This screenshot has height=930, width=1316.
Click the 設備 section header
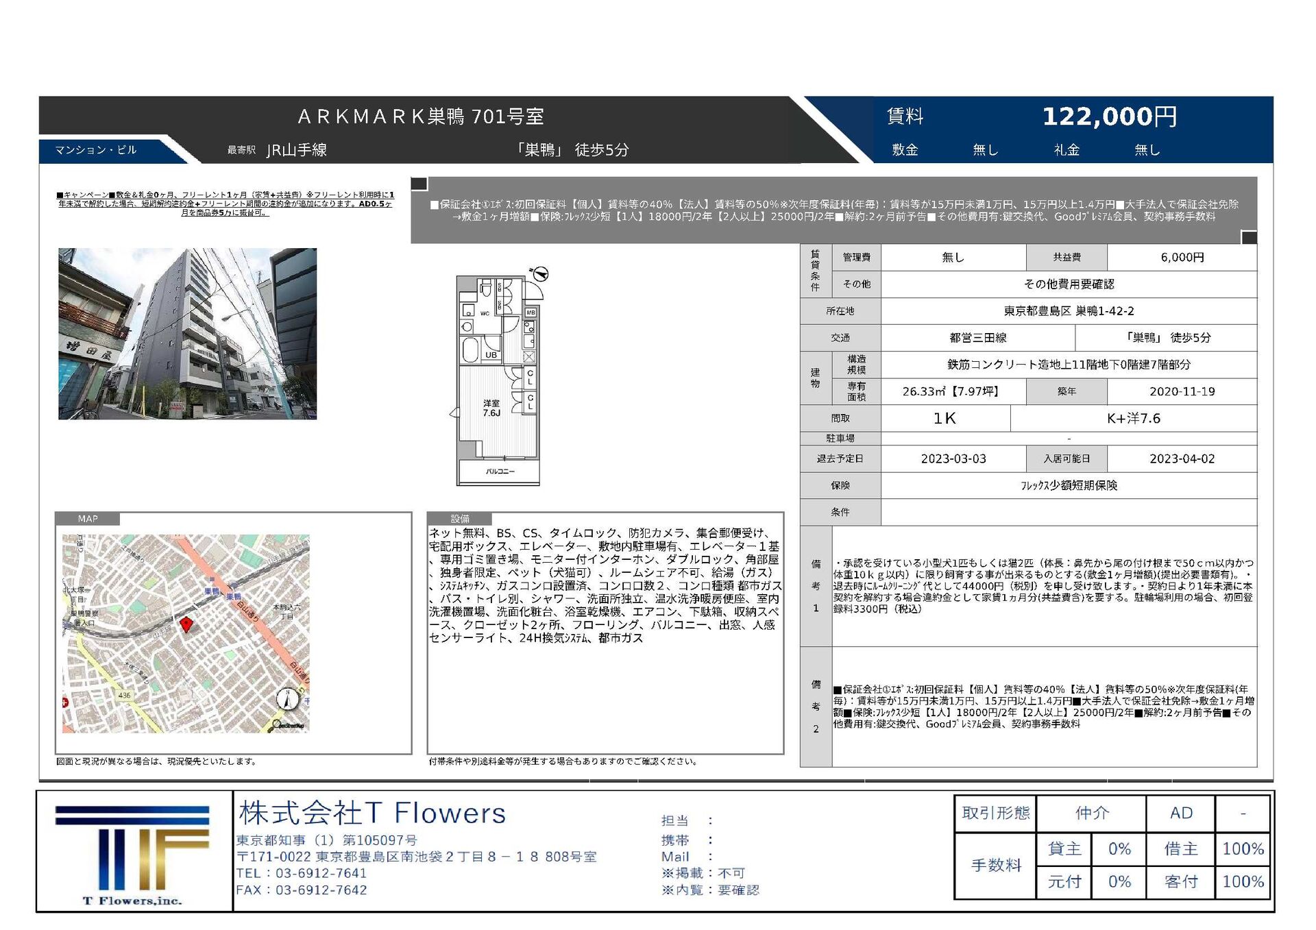(x=460, y=519)
